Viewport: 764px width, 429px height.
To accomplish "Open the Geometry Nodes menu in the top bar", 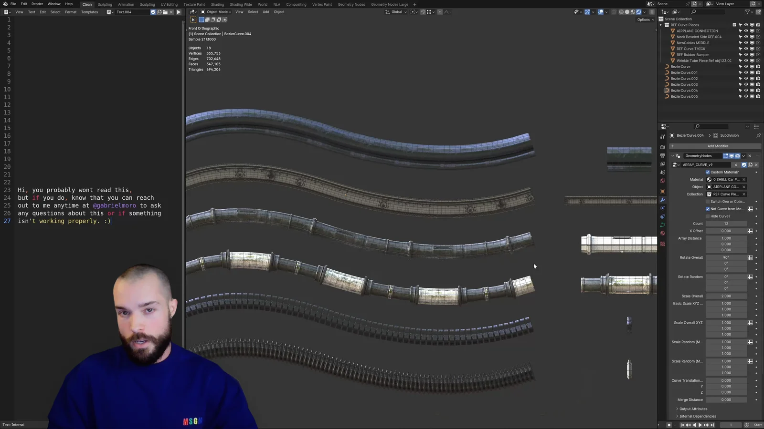I will (x=351, y=4).
